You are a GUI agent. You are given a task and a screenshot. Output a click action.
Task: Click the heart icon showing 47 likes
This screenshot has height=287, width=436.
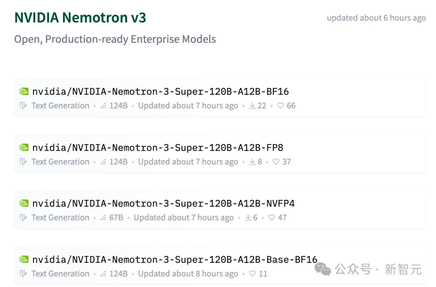point(272,218)
